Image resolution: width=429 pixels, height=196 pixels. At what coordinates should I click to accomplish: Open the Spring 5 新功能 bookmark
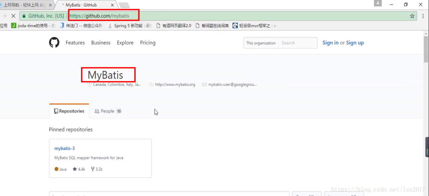click(x=130, y=26)
